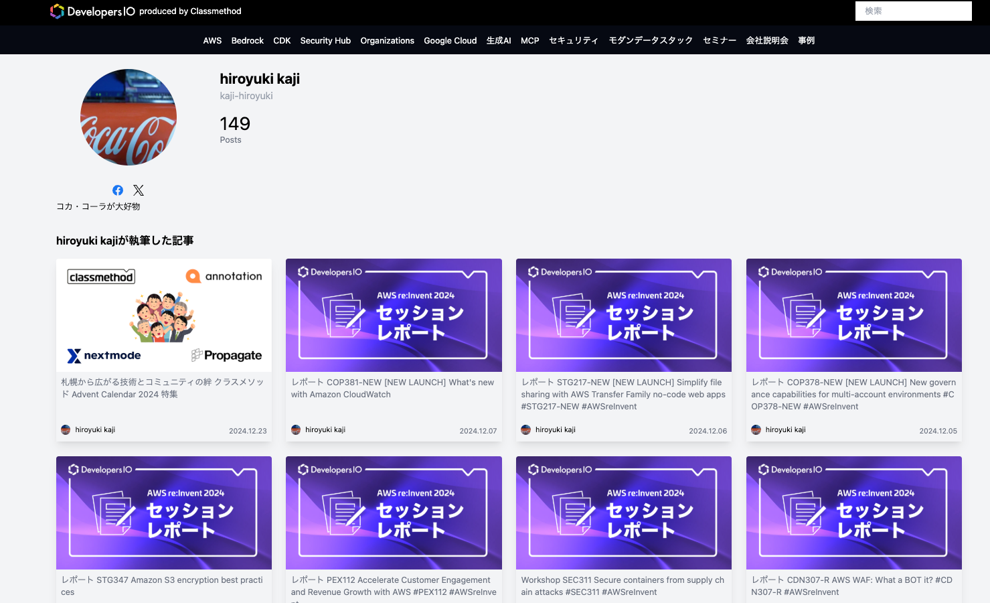Open article 'Secure containers from supply chain attacks'
The width and height of the screenshot is (990, 603).
click(623, 586)
